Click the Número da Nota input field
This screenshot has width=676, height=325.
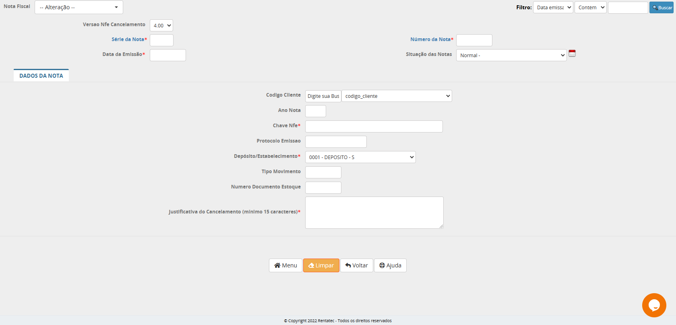coord(474,40)
